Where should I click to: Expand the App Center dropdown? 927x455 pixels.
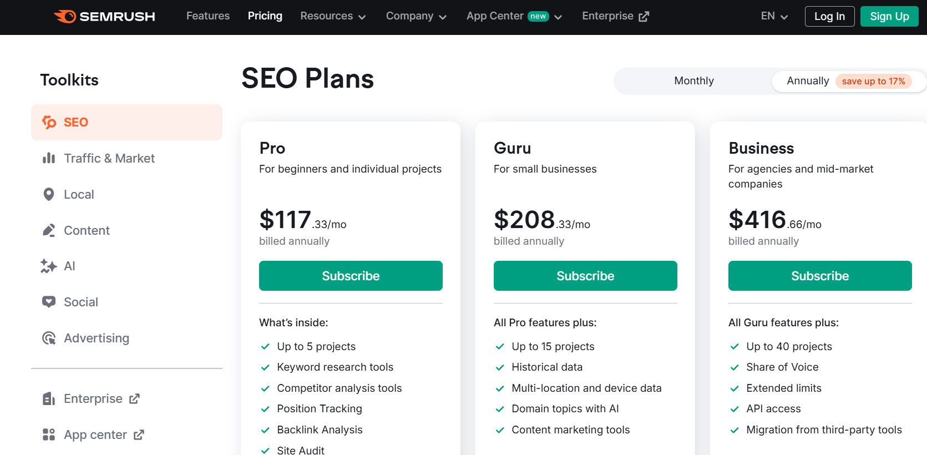point(514,16)
